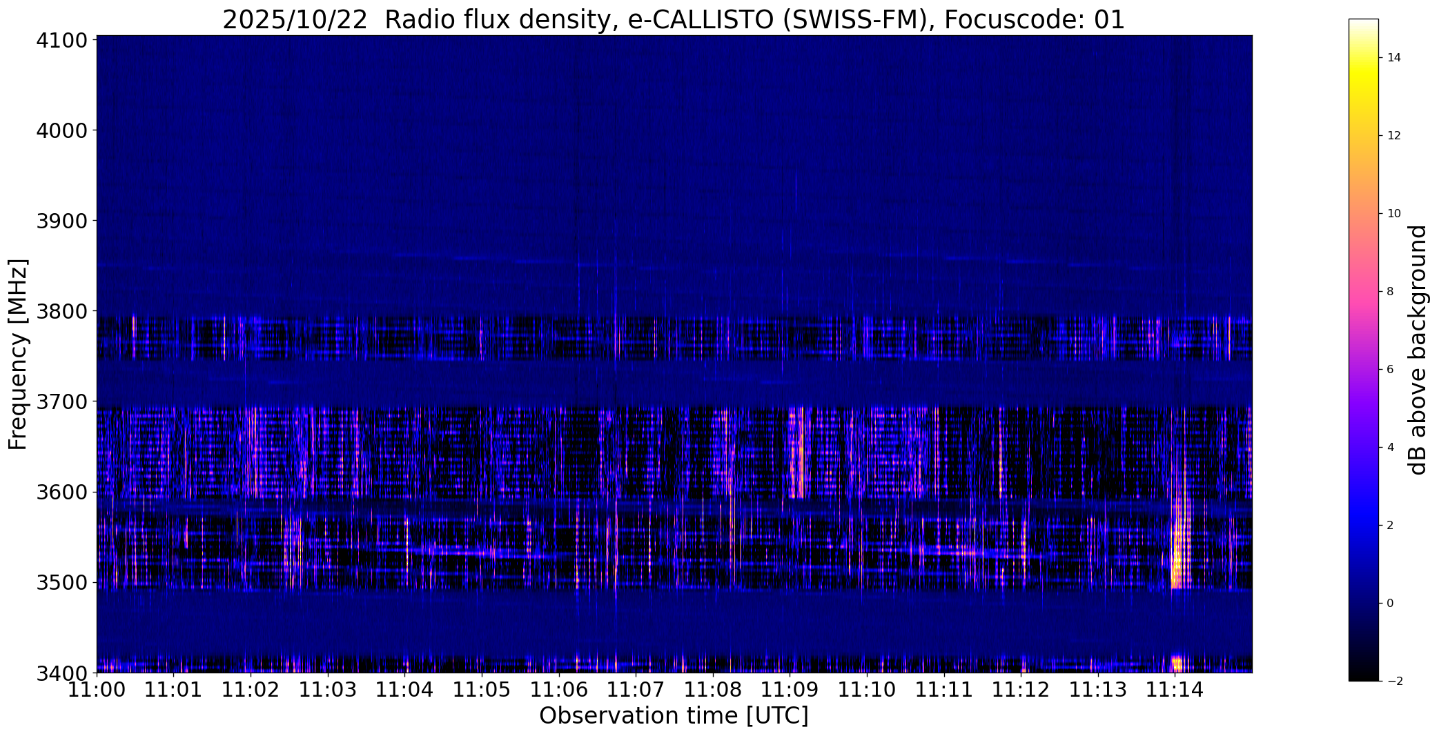The width and height of the screenshot is (1439, 736).
Task: Click the 3600 frequency tick label
Action: pos(62,492)
